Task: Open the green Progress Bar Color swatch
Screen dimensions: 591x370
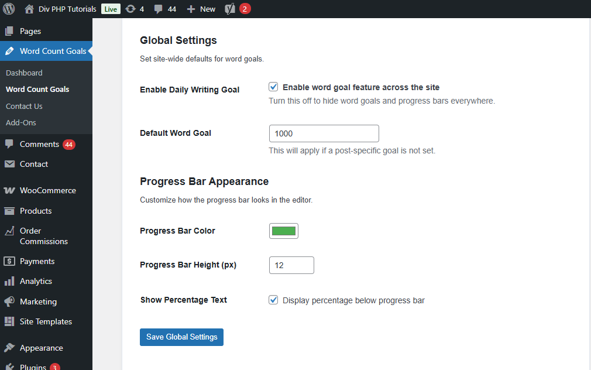Action: tap(284, 231)
